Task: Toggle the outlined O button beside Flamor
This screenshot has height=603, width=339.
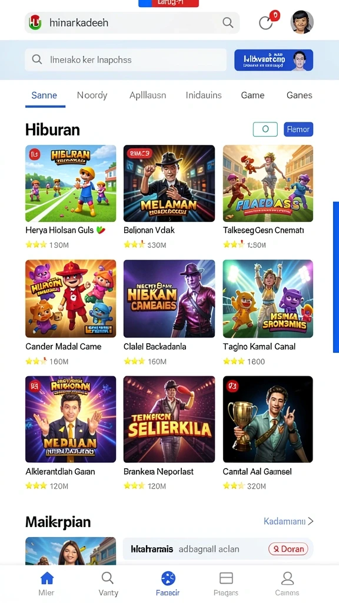Action: pos(265,129)
